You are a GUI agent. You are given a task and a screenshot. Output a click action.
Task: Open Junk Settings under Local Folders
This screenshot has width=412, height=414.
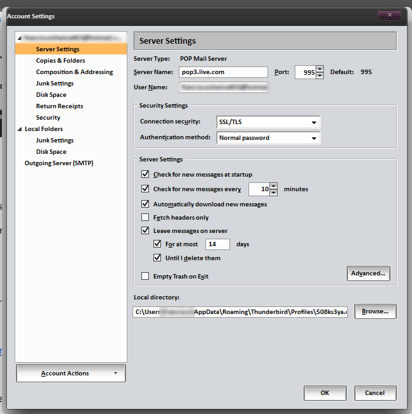coord(55,140)
